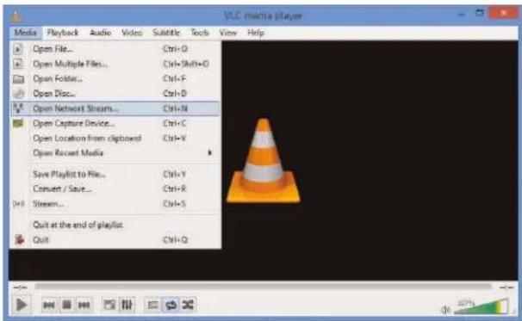This screenshot has height=321, width=522.
Task: Expand Open Recent Media submenu
Action: tap(115, 153)
